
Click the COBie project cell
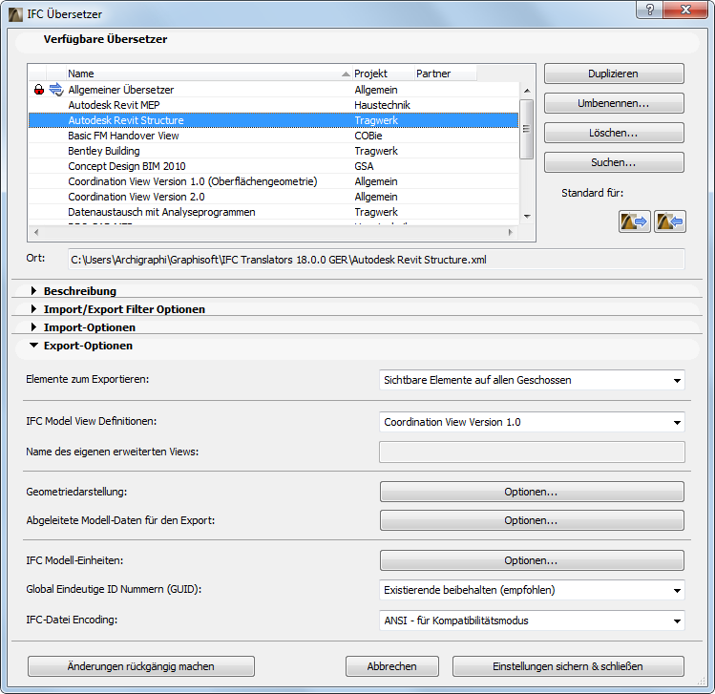coord(368,136)
